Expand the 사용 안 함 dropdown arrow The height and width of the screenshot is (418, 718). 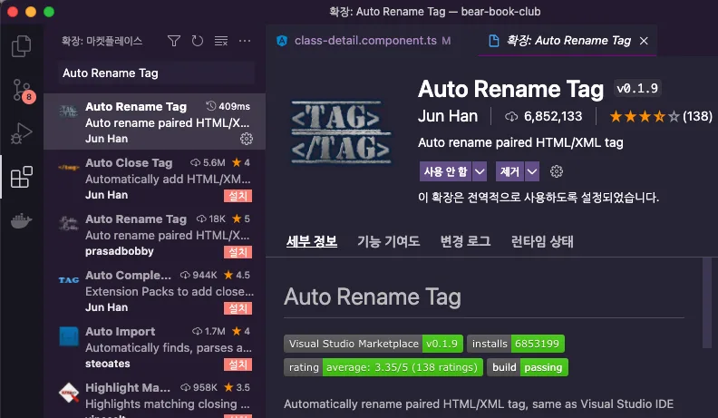pyautogui.click(x=480, y=171)
